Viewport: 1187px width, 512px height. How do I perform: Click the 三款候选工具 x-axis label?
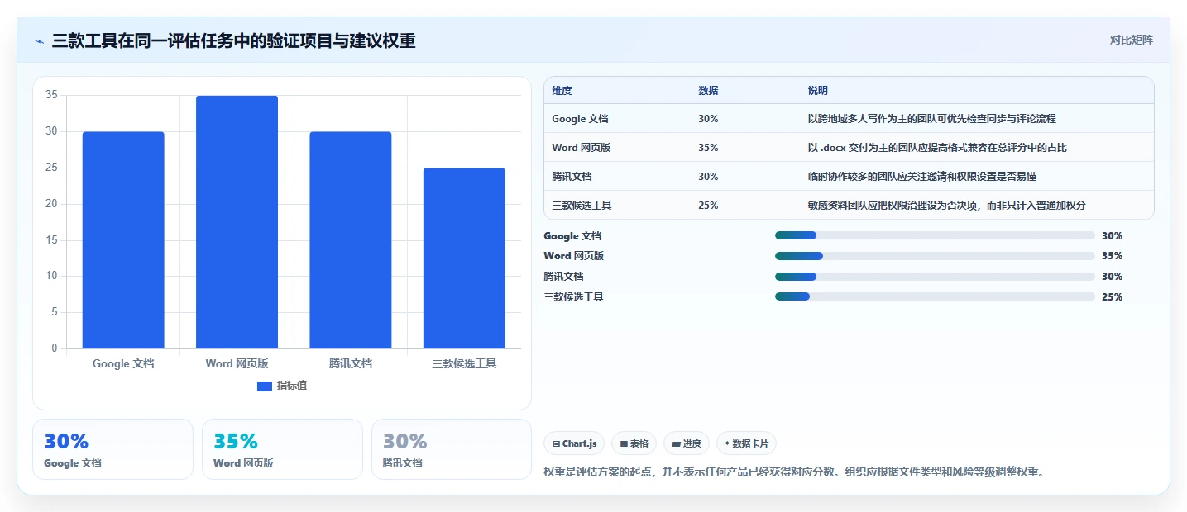pyautogui.click(x=464, y=363)
